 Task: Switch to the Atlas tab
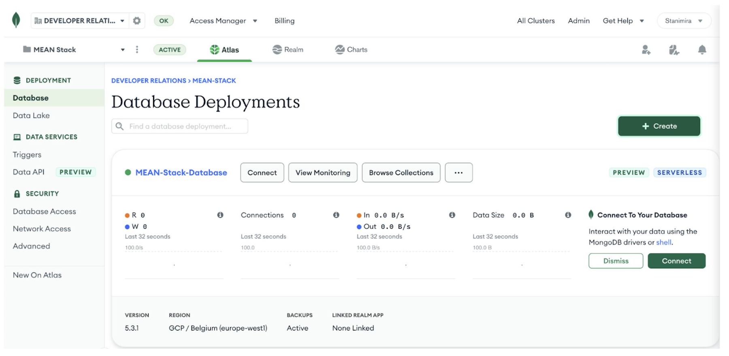[x=224, y=50]
